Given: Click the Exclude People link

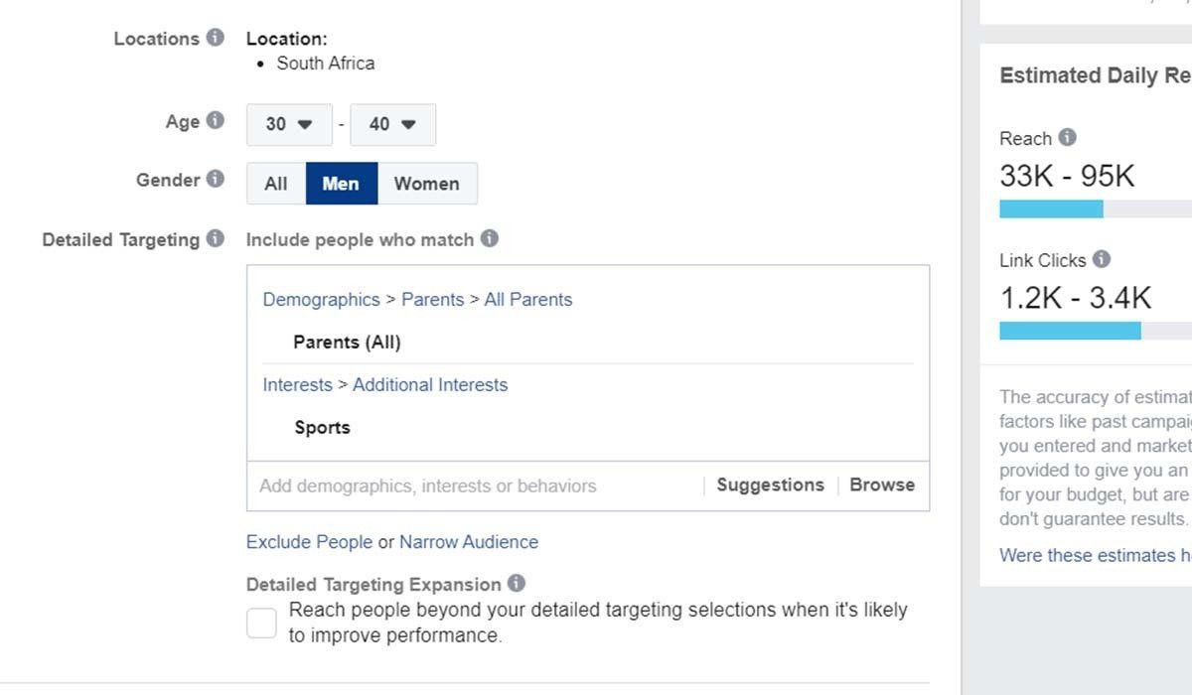Looking at the screenshot, I should [x=309, y=542].
